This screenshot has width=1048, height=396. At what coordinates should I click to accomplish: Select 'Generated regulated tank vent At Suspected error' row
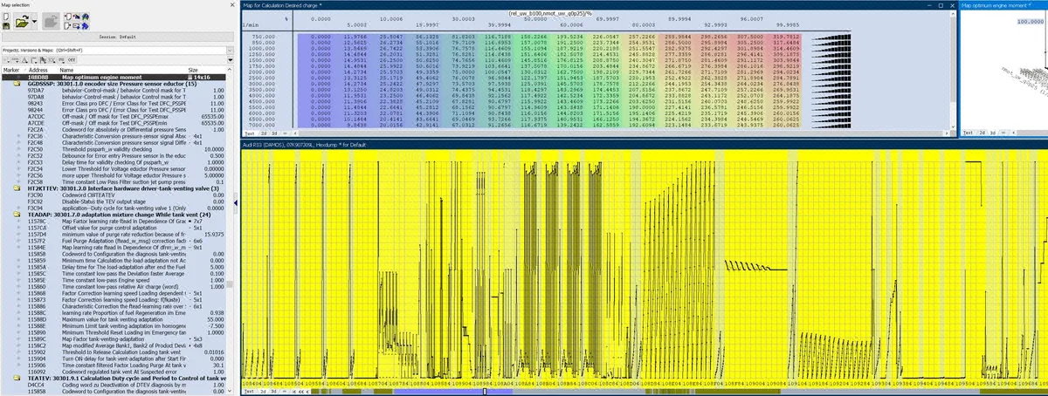pos(113,372)
